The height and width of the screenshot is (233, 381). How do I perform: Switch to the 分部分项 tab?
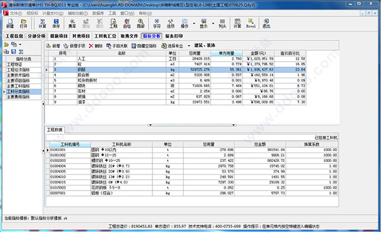tap(36, 36)
